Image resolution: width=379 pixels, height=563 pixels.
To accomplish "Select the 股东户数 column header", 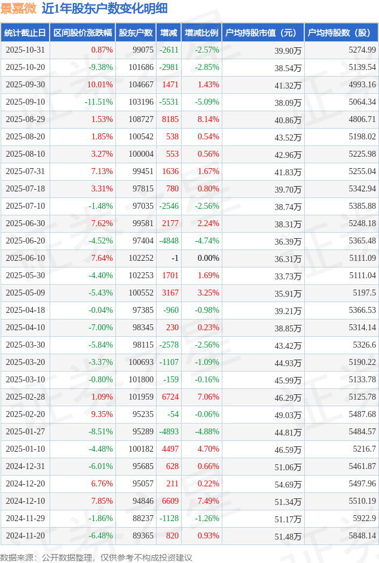I will tap(136, 33).
